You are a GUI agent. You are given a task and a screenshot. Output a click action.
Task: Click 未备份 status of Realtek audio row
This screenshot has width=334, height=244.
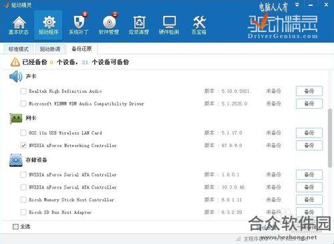coord(273,91)
